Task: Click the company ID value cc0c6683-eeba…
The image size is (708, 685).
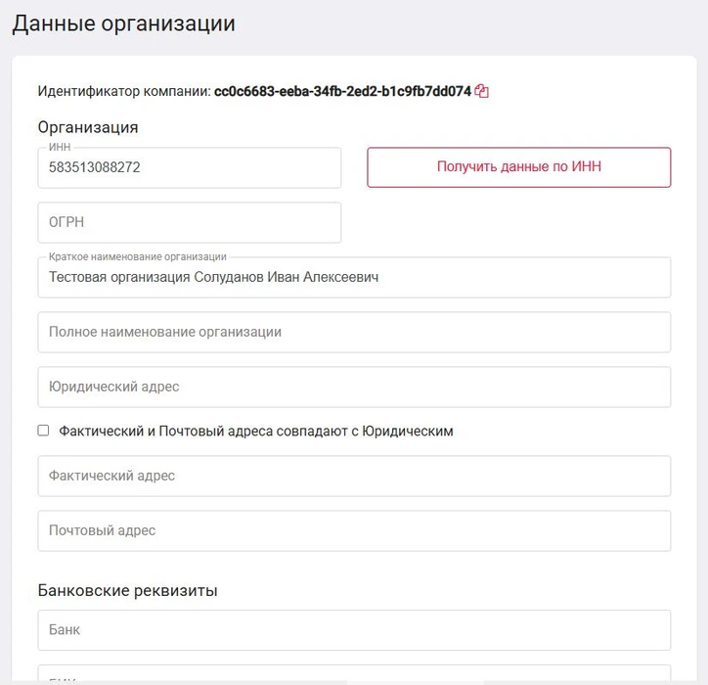Action: click(342, 92)
